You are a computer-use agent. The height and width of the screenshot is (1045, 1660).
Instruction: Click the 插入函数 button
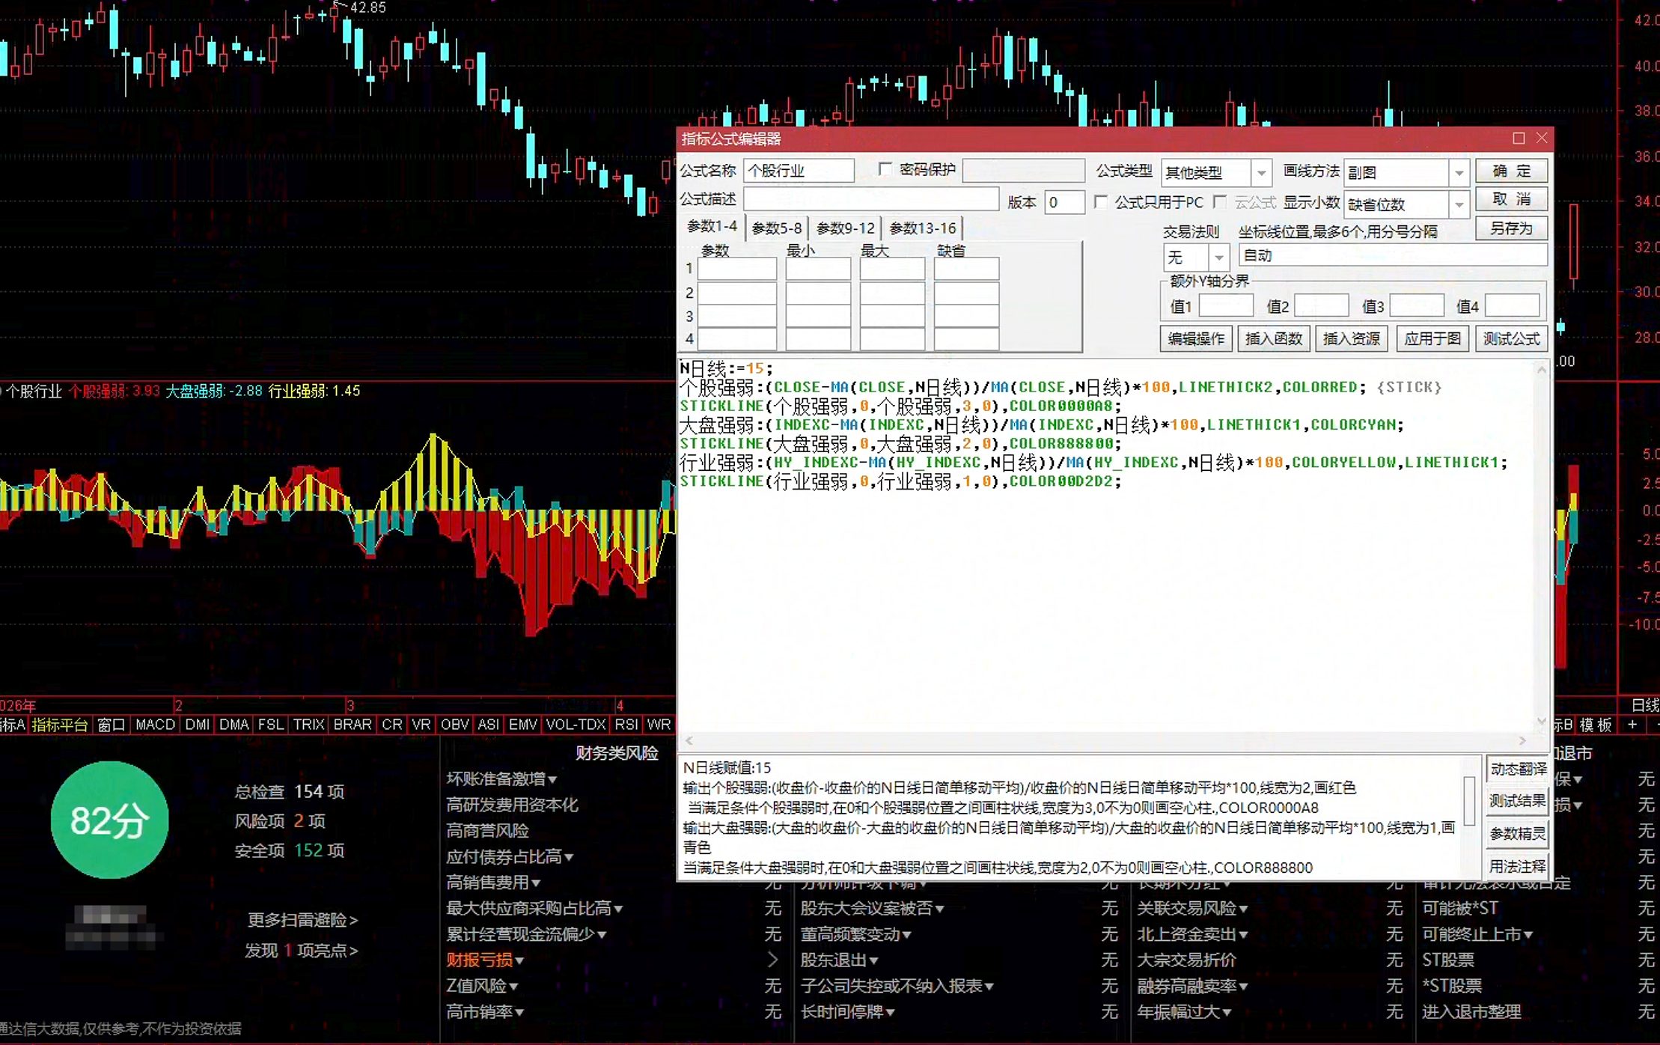pos(1273,338)
